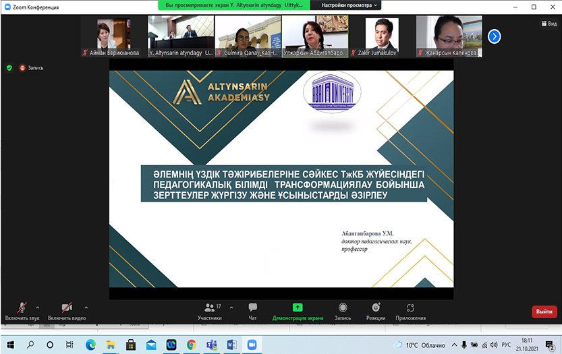Select Zakir Jumakulov's video thumbnail

click(382, 36)
